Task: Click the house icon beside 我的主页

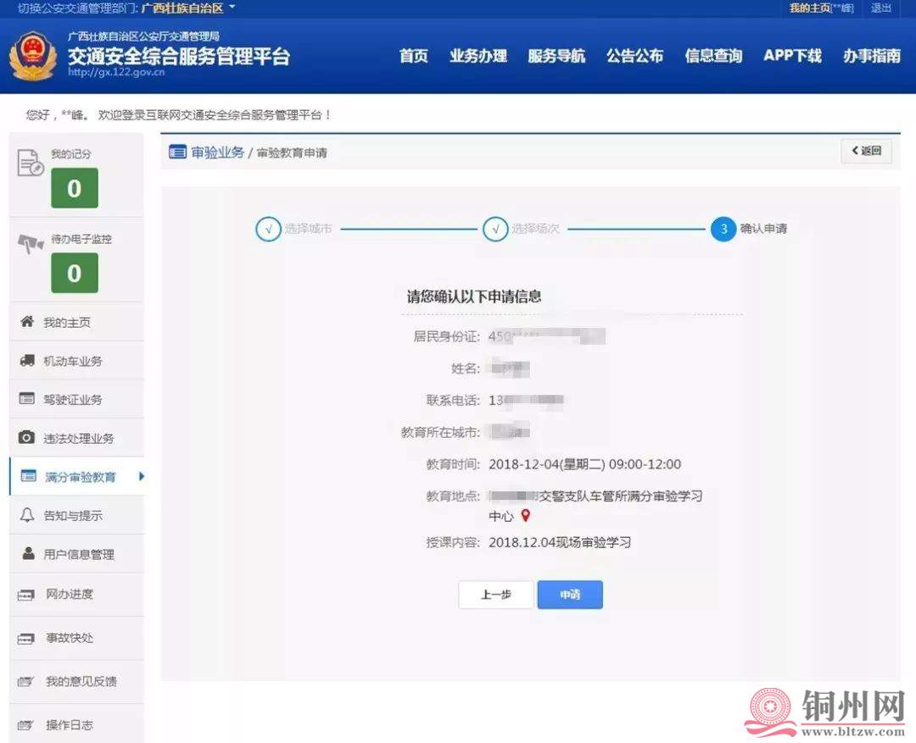Action: pyautogui.click(x=27, y=321)
